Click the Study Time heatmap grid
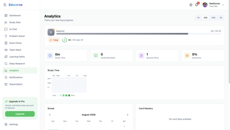Screen dimensions: 230x130 click(69, 85)
